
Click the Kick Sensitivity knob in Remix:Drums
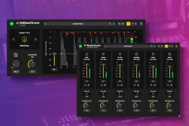(87, 106)
